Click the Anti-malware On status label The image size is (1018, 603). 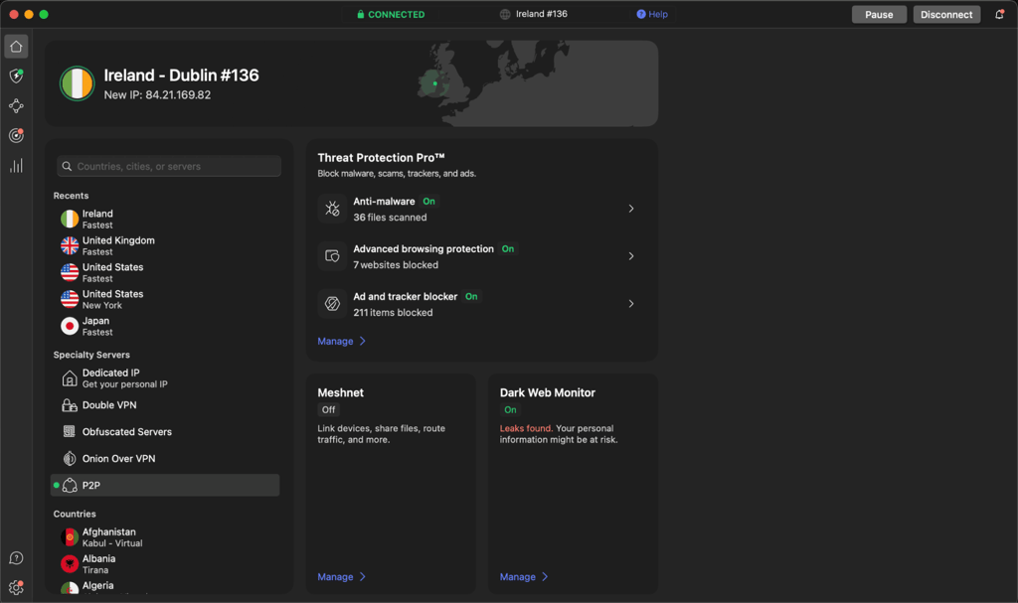point(429,202)
